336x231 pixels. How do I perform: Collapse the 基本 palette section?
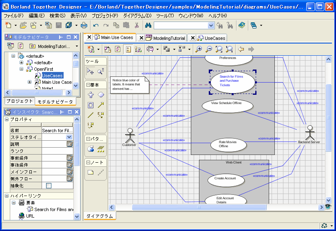coord(88,85)
